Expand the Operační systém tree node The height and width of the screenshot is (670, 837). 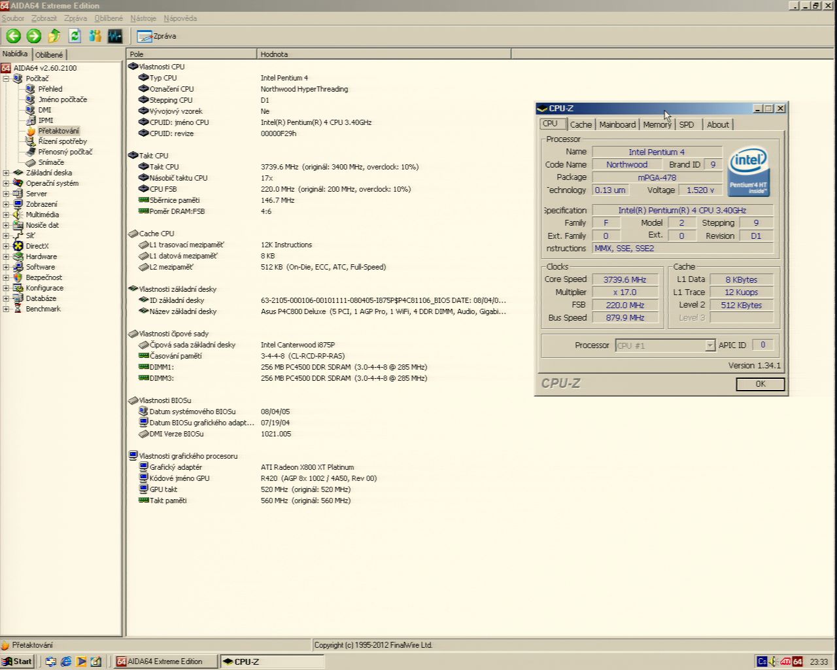(x=6, y=183)
